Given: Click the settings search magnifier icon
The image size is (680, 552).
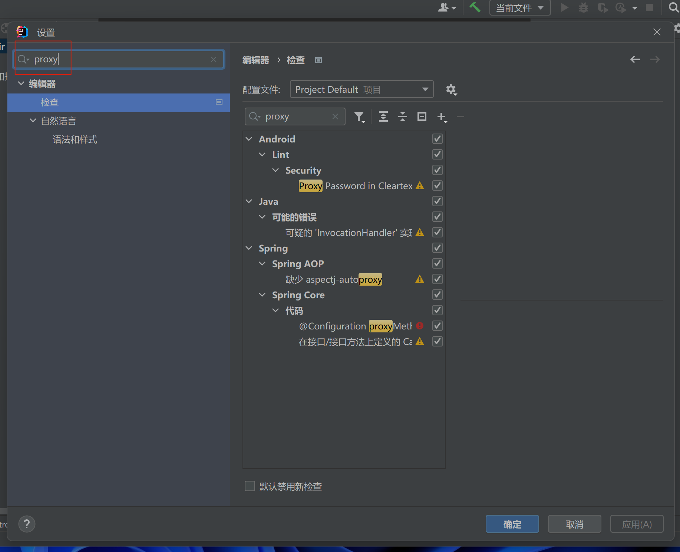Looking at the screenshot, I should 23,59.
